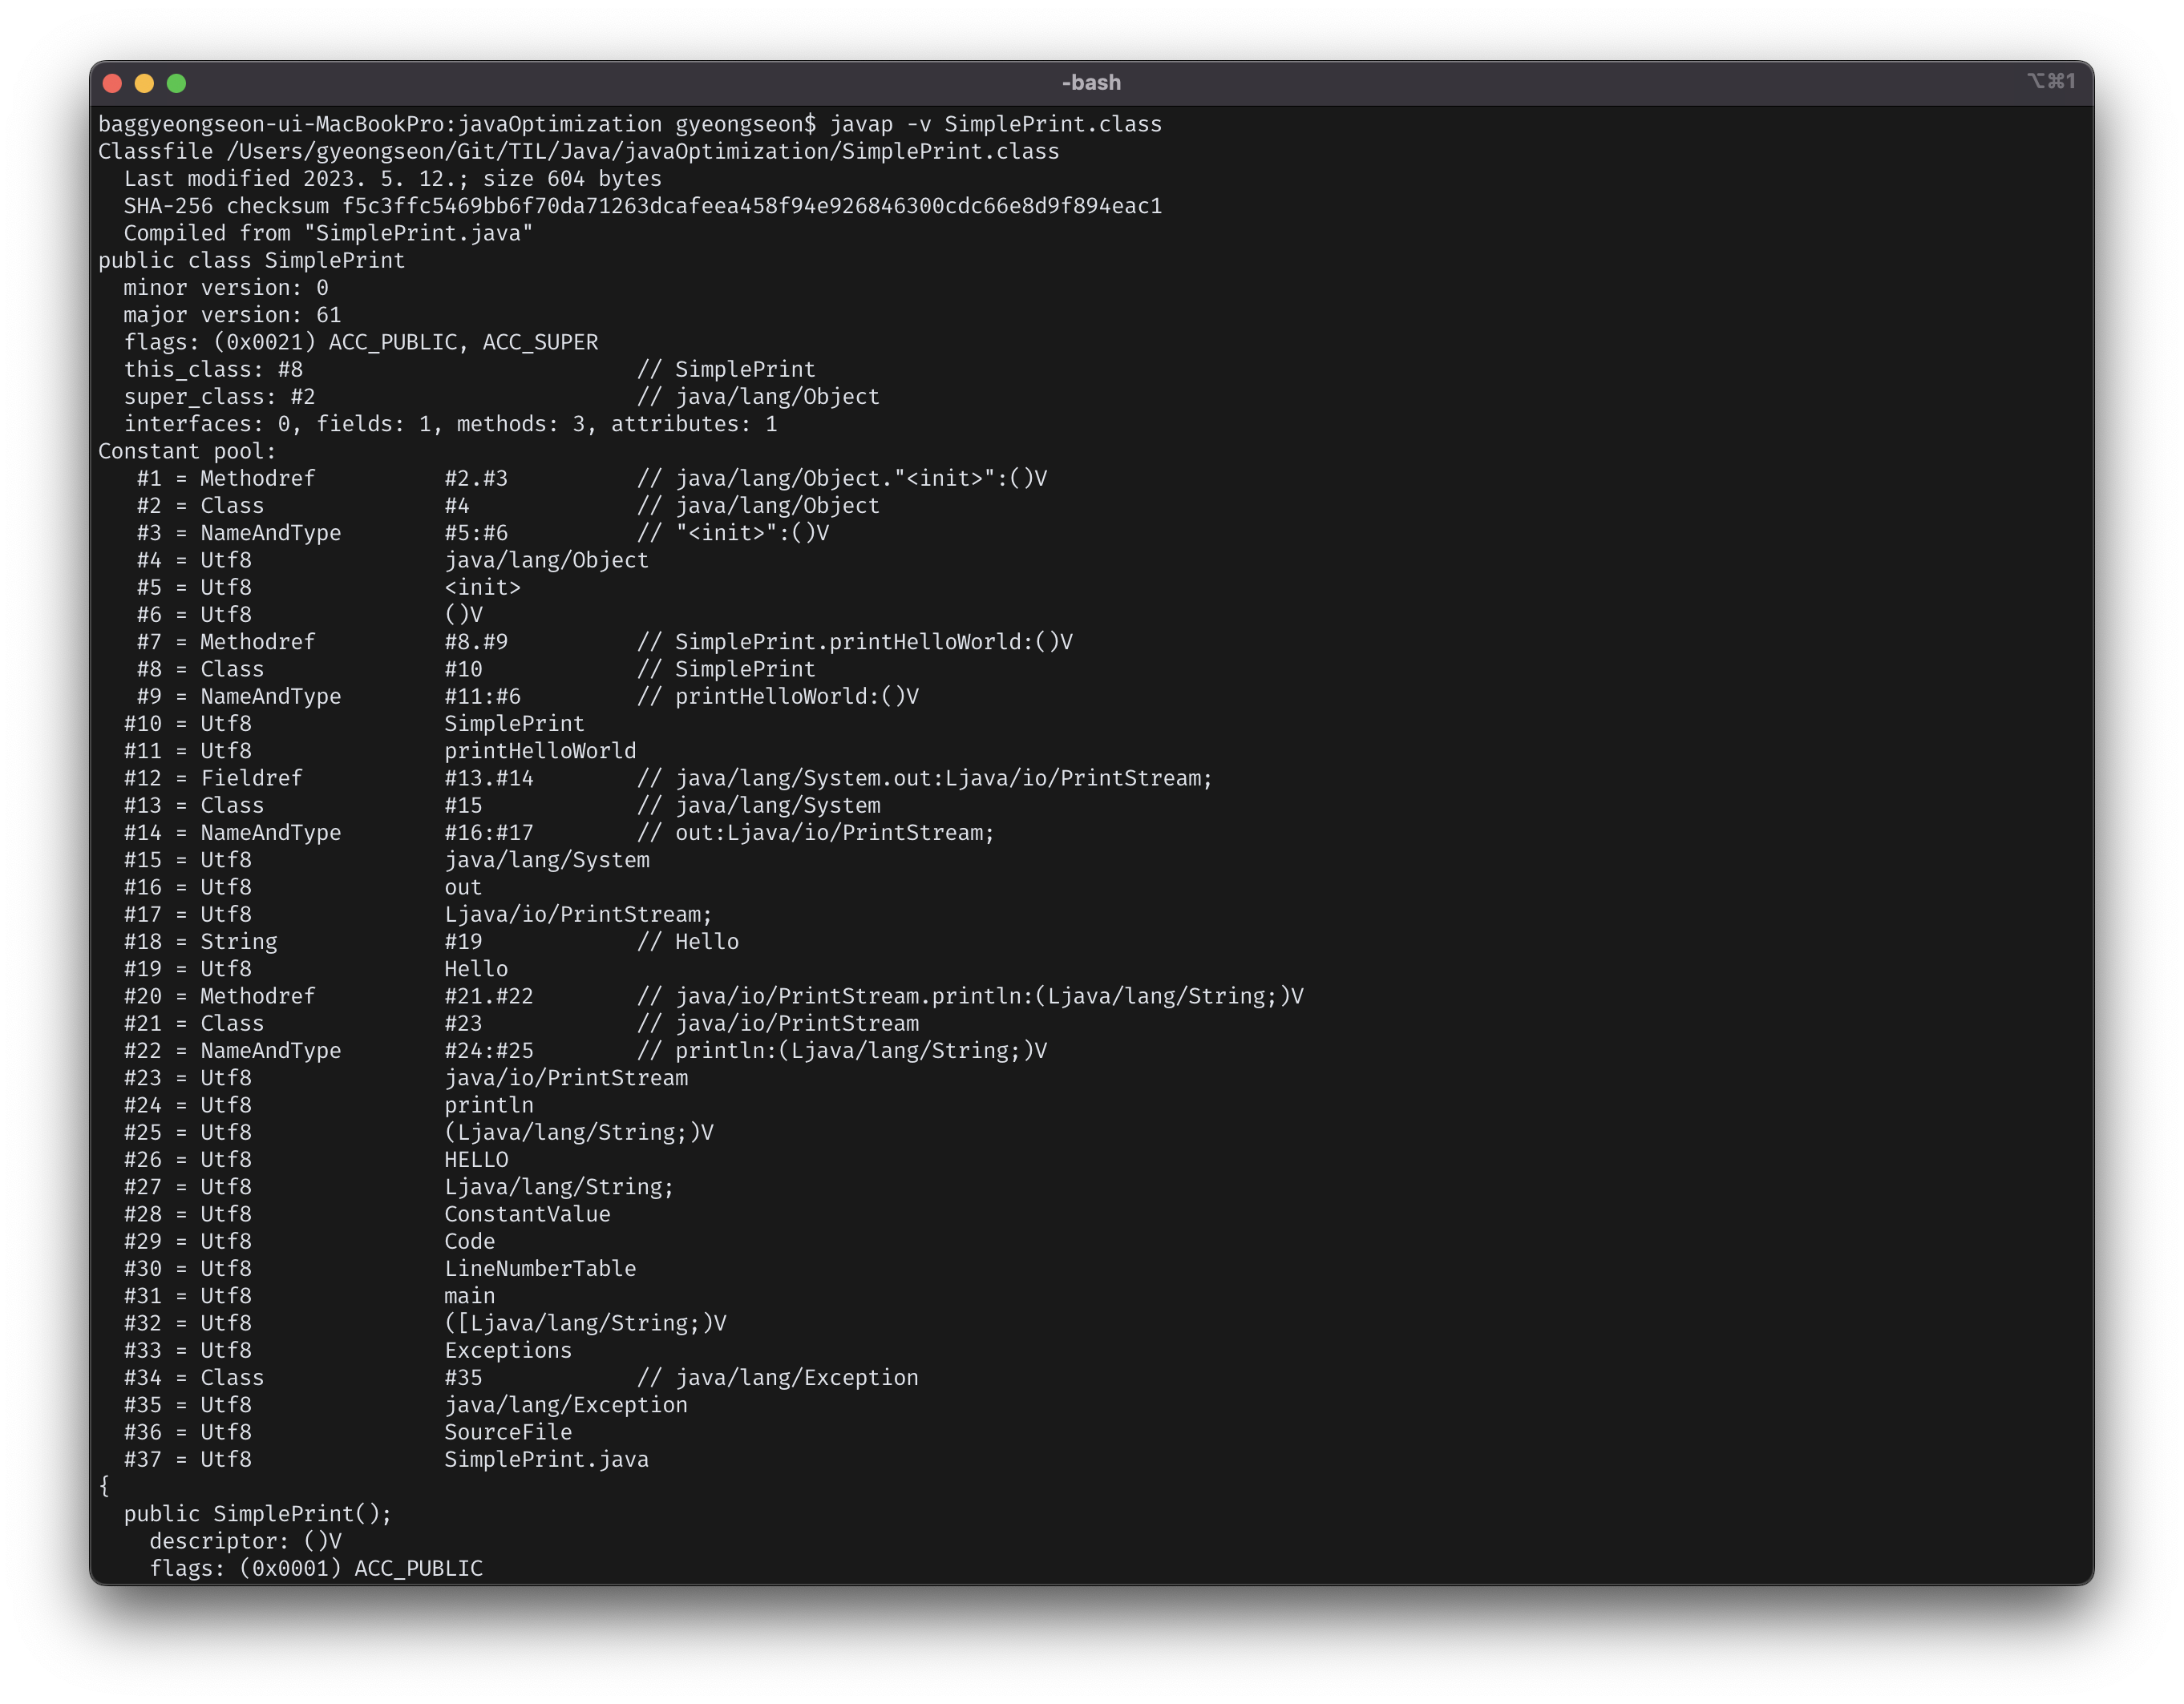The width and height of the screenshot is (2184, 1704).
Task: Click the green zoom window button
Action: [176, 83]
